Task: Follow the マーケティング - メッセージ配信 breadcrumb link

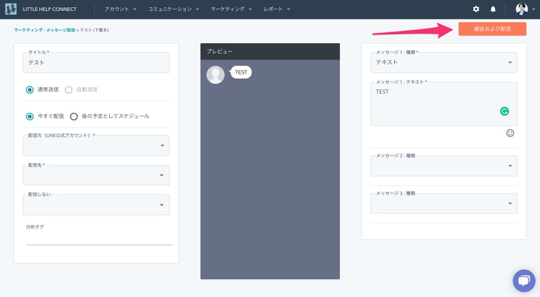Action: tap(45, 31)
